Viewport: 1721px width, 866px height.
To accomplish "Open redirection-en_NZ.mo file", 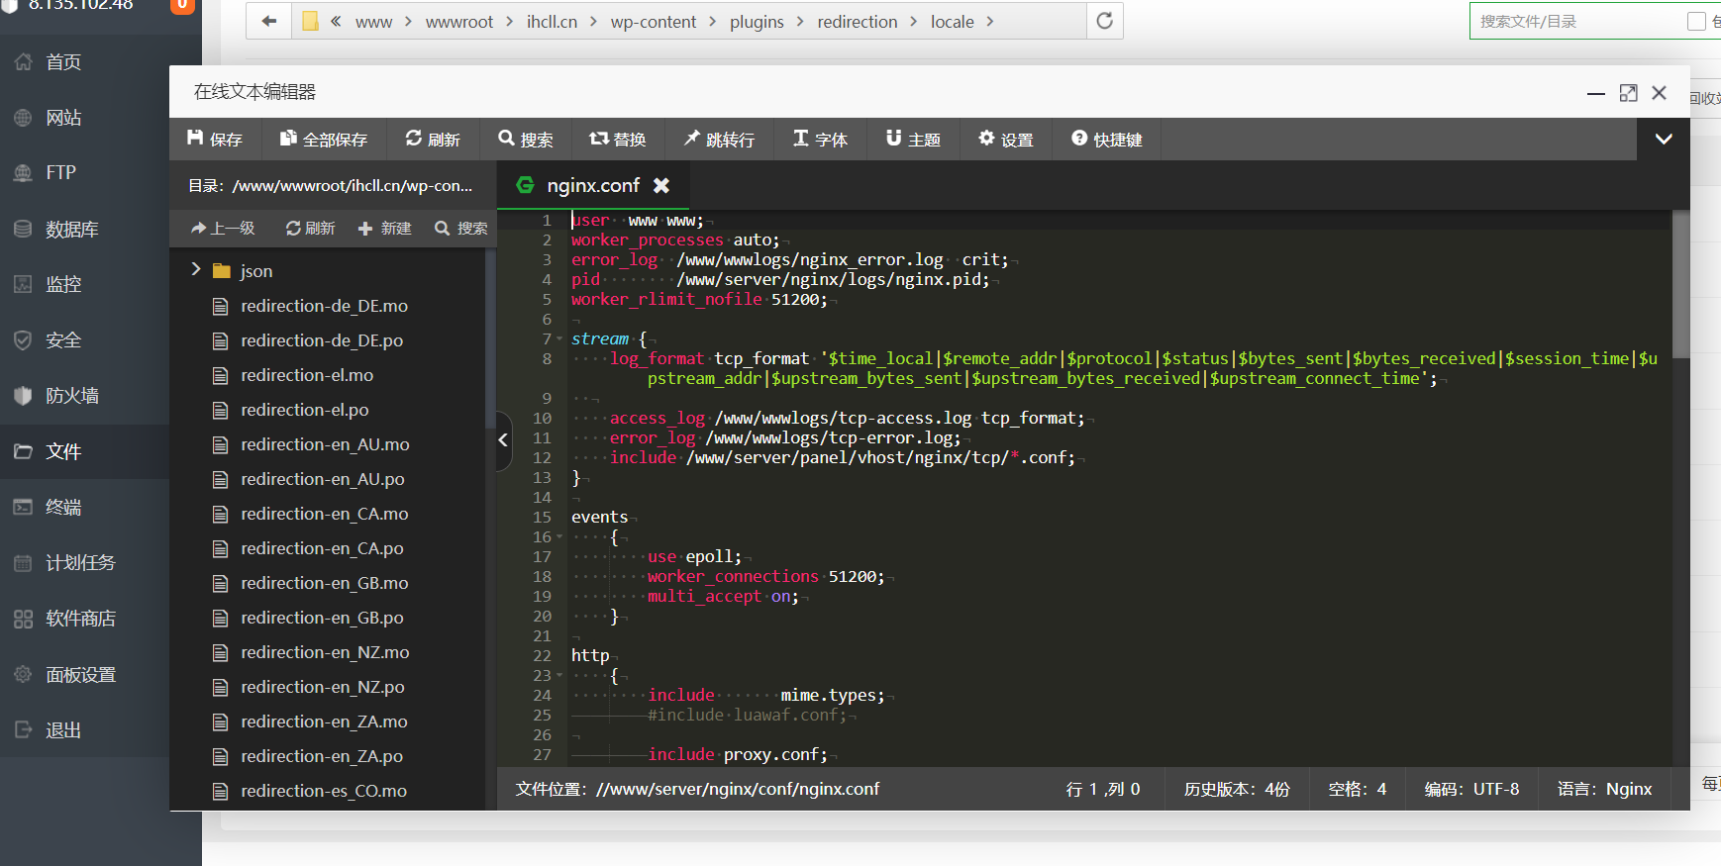I will (325, 652).
